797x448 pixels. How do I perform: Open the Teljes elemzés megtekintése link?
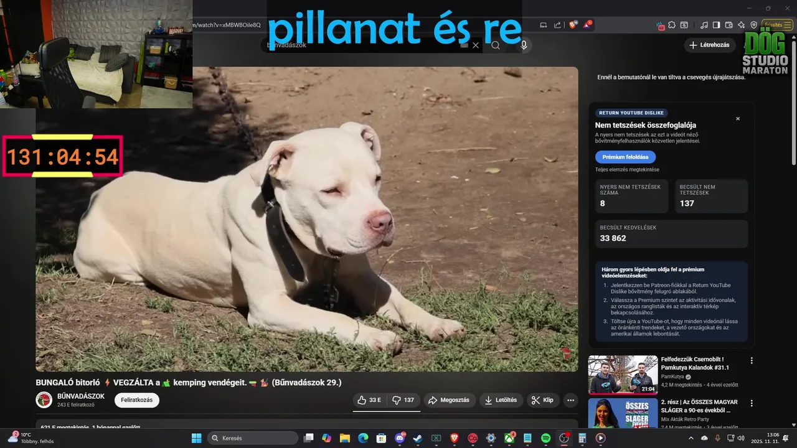point(627,170)
